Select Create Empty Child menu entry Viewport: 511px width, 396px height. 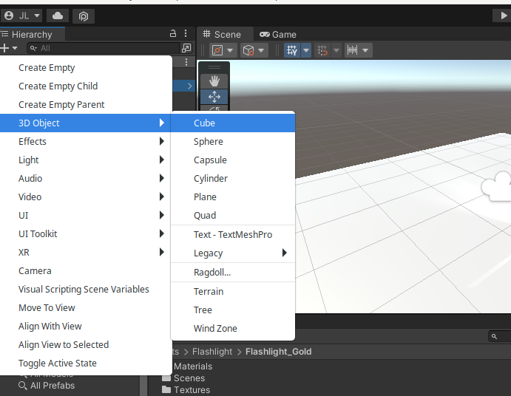point(58,86)
